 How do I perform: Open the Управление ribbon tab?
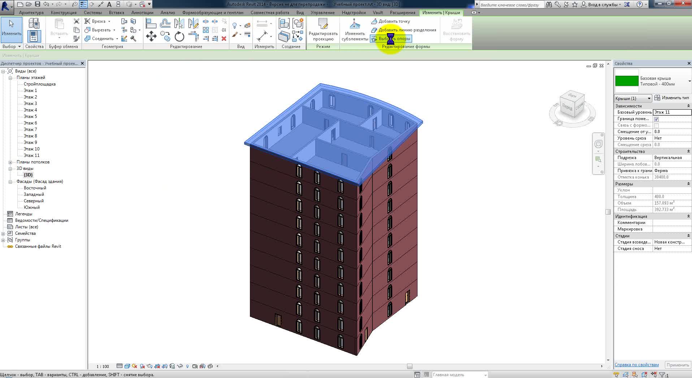[323, 13]
